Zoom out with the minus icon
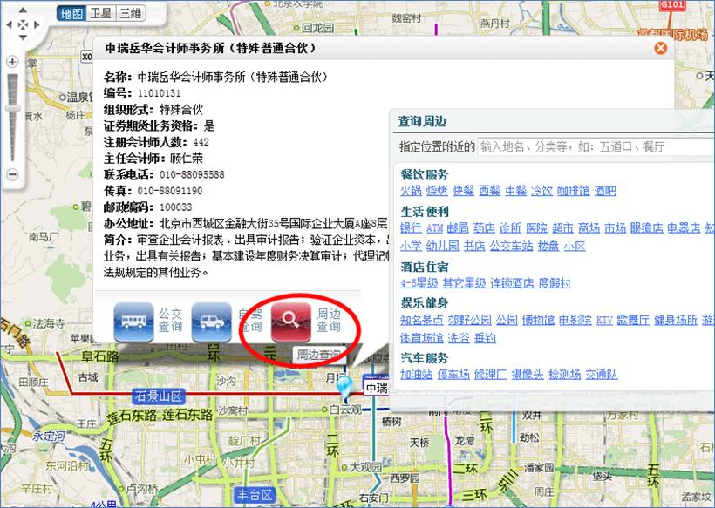This screenshot has width=715, height=508. [x=11, y=174]
